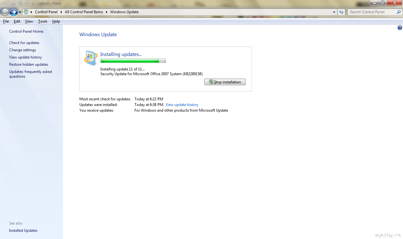Screen dimensions: 403x239
Task: Minimize the Windows Update window
Action: (374, 3)
